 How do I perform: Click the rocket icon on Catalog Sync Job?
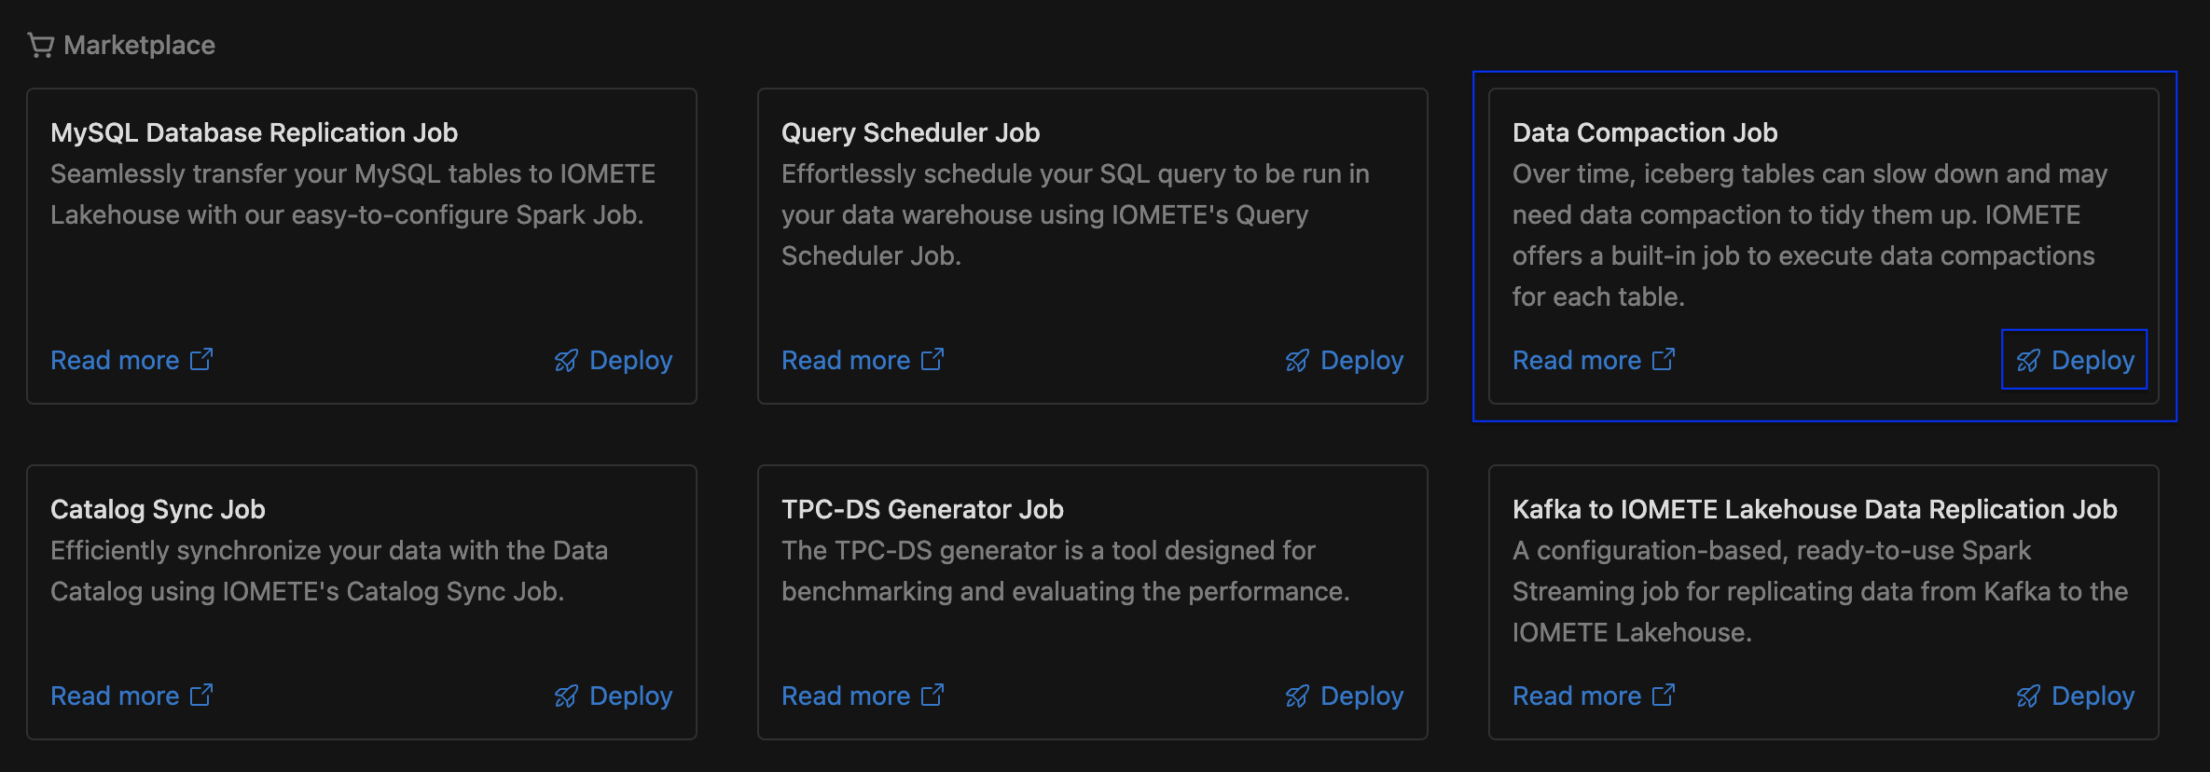click(566, 696)
